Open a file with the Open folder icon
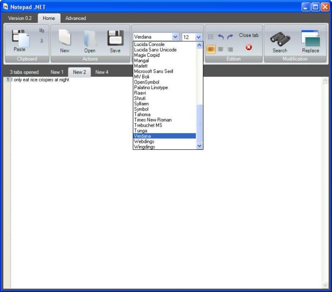 coord(90,38)
